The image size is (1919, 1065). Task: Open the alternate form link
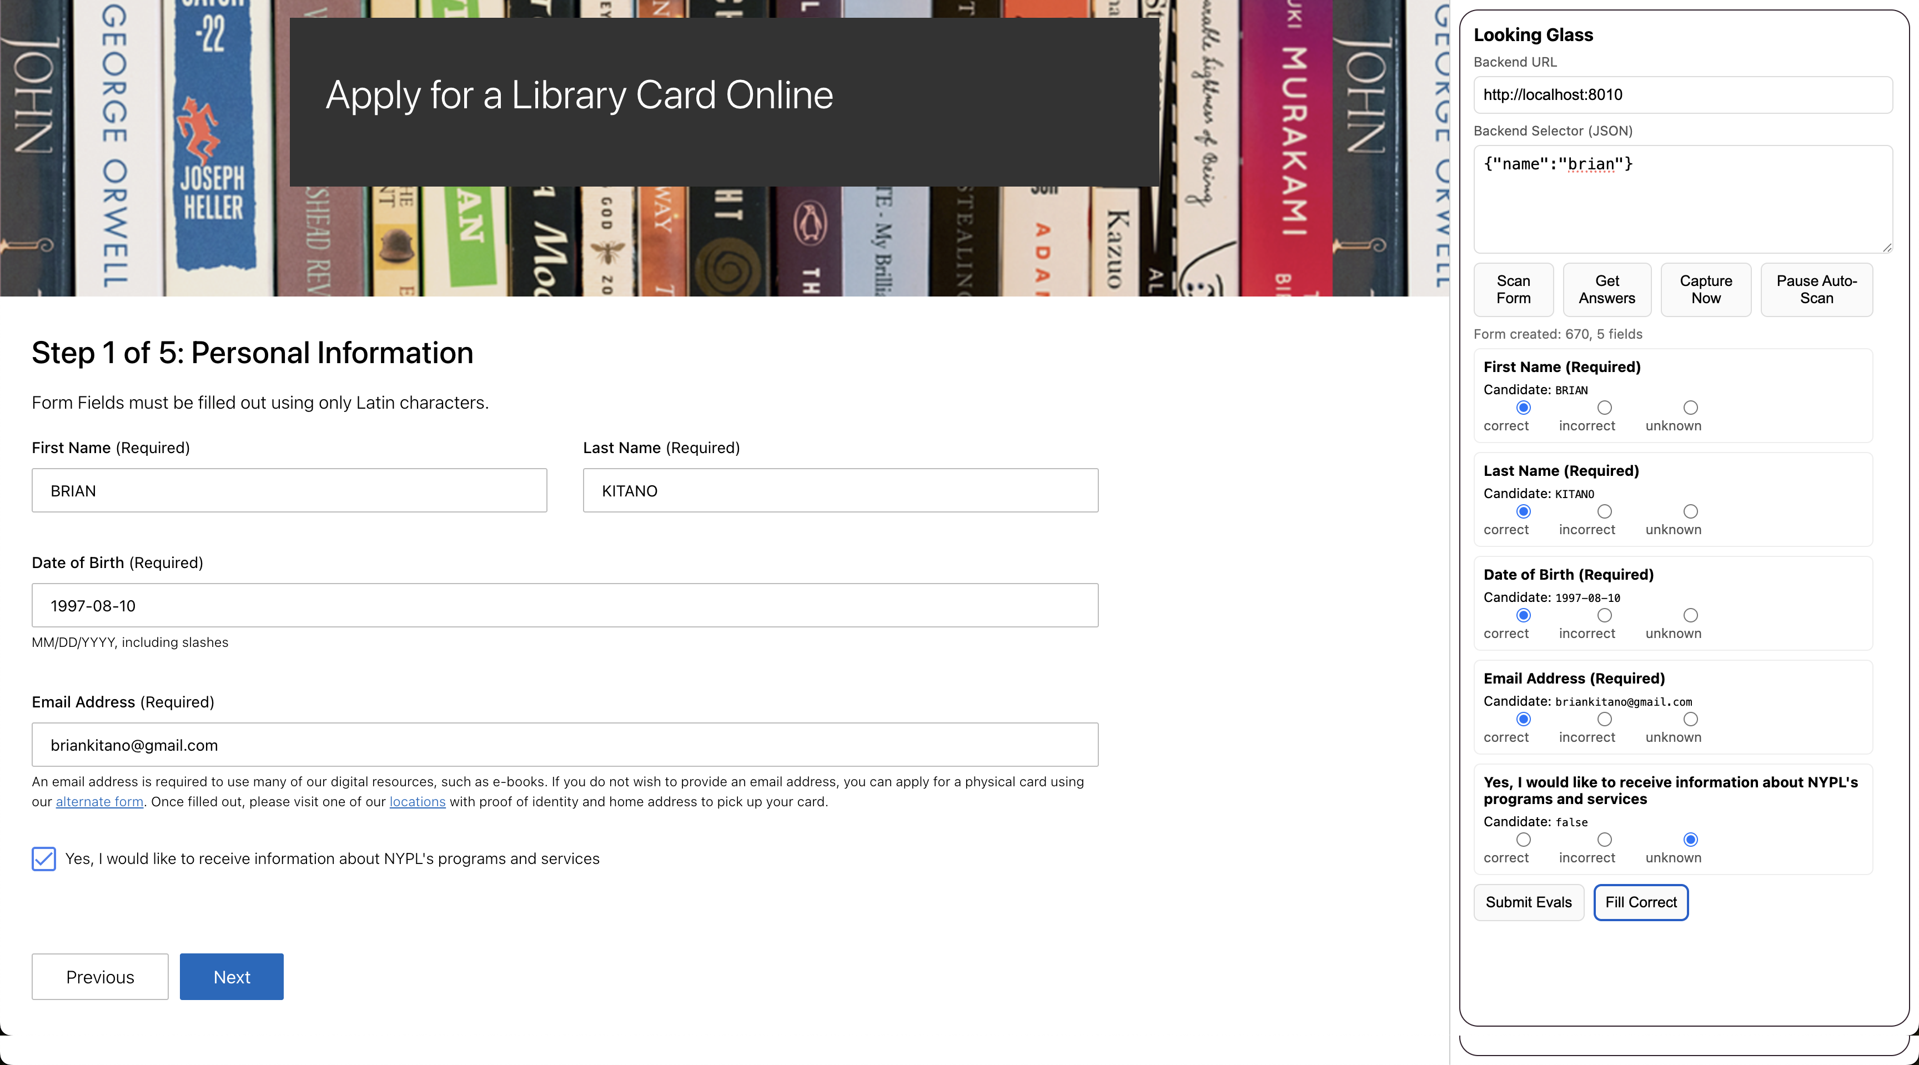point(100,802)
